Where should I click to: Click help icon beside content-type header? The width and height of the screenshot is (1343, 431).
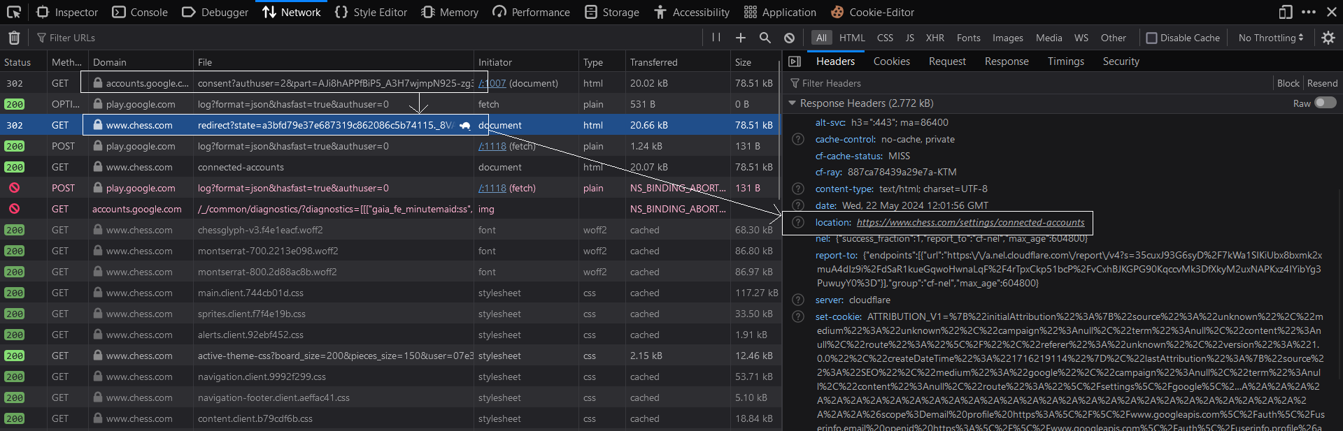pyautogui.click(x=797, y=189)
